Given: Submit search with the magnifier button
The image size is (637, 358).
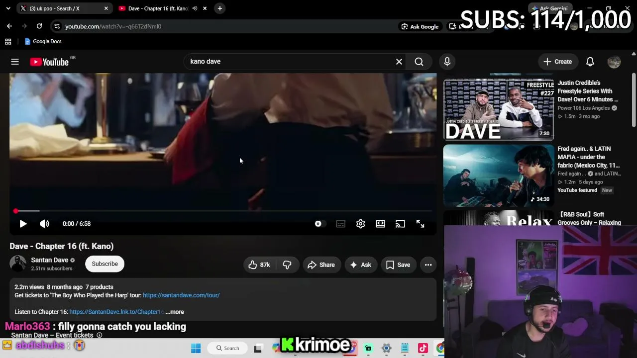Looking at the screenshot, I should (x=419, y=62).
